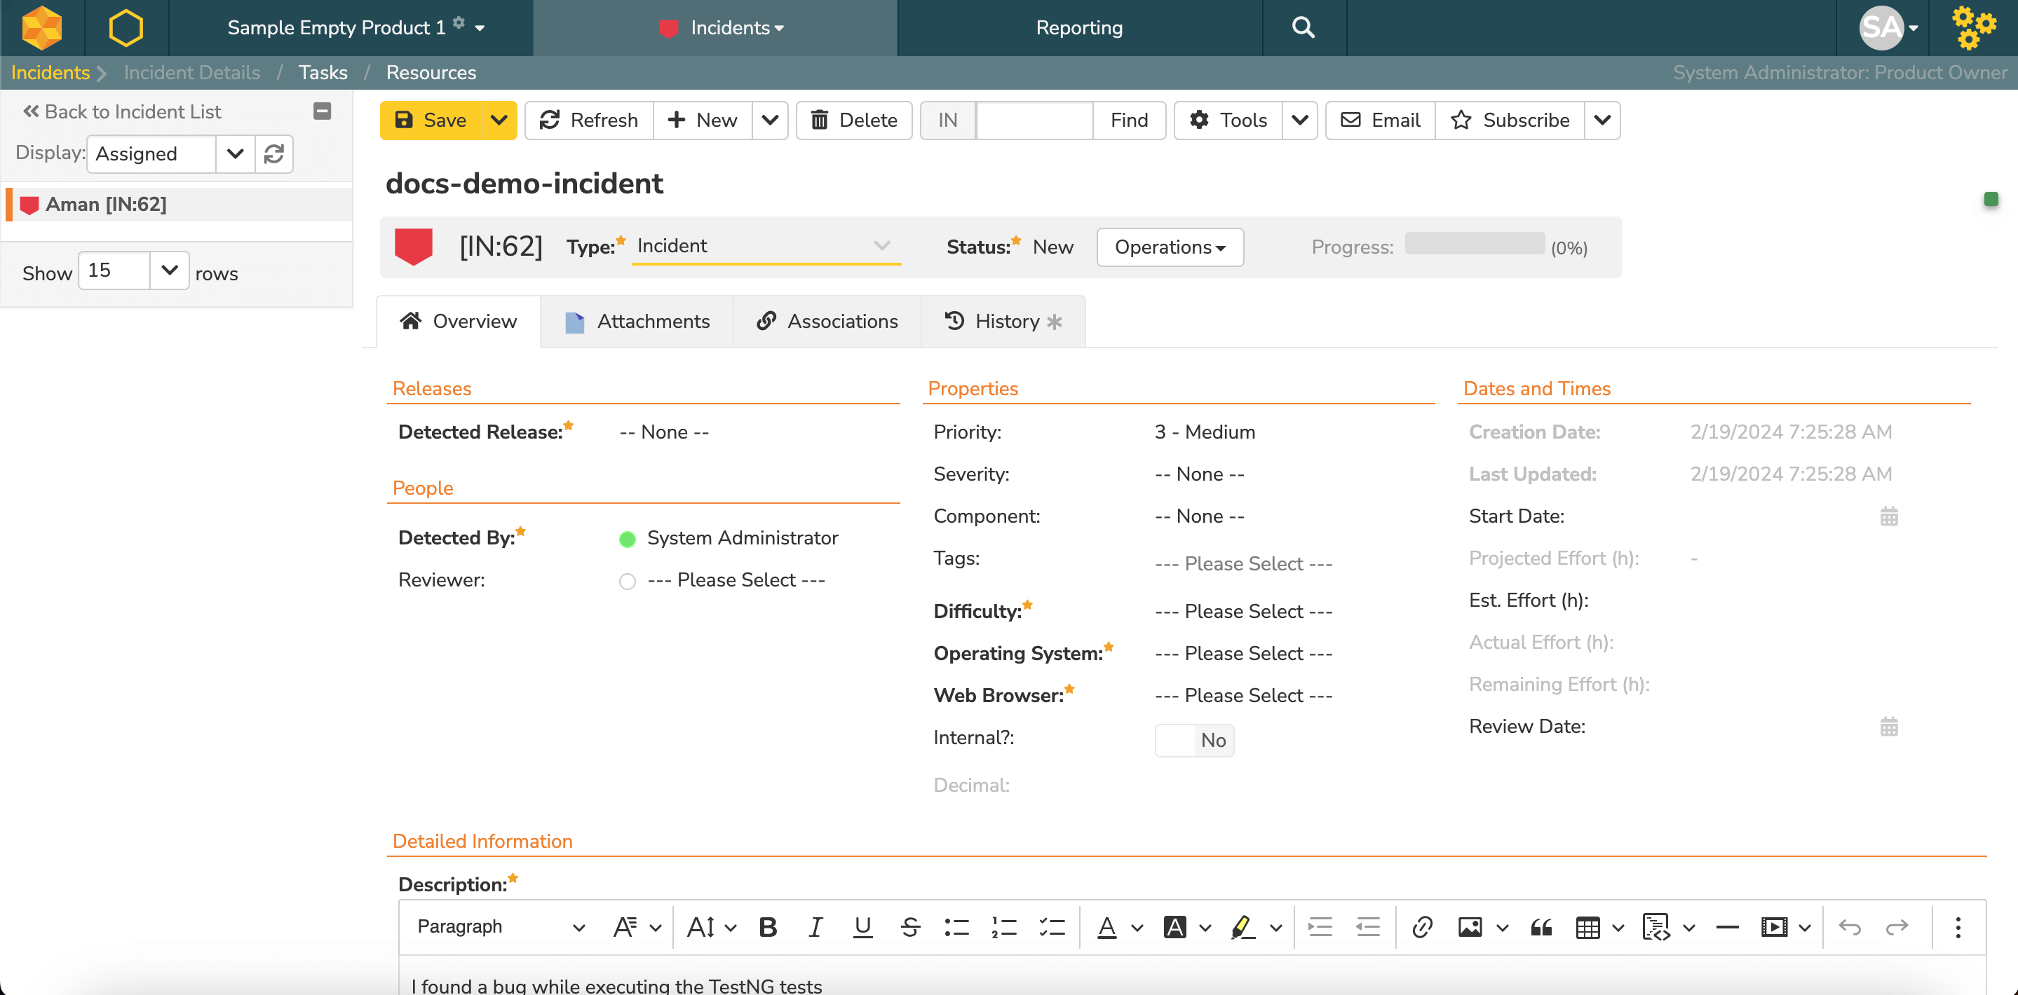Click the block quote icon in the editor
2018x995 pixels.
click(x=1541, y=927)
